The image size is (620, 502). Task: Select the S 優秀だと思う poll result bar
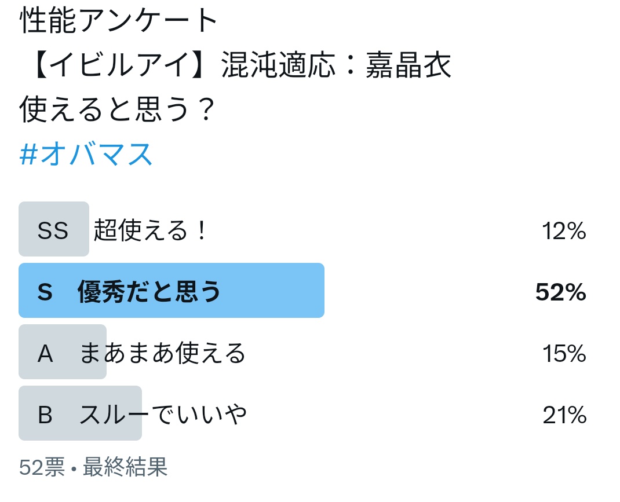pos(302,290)
